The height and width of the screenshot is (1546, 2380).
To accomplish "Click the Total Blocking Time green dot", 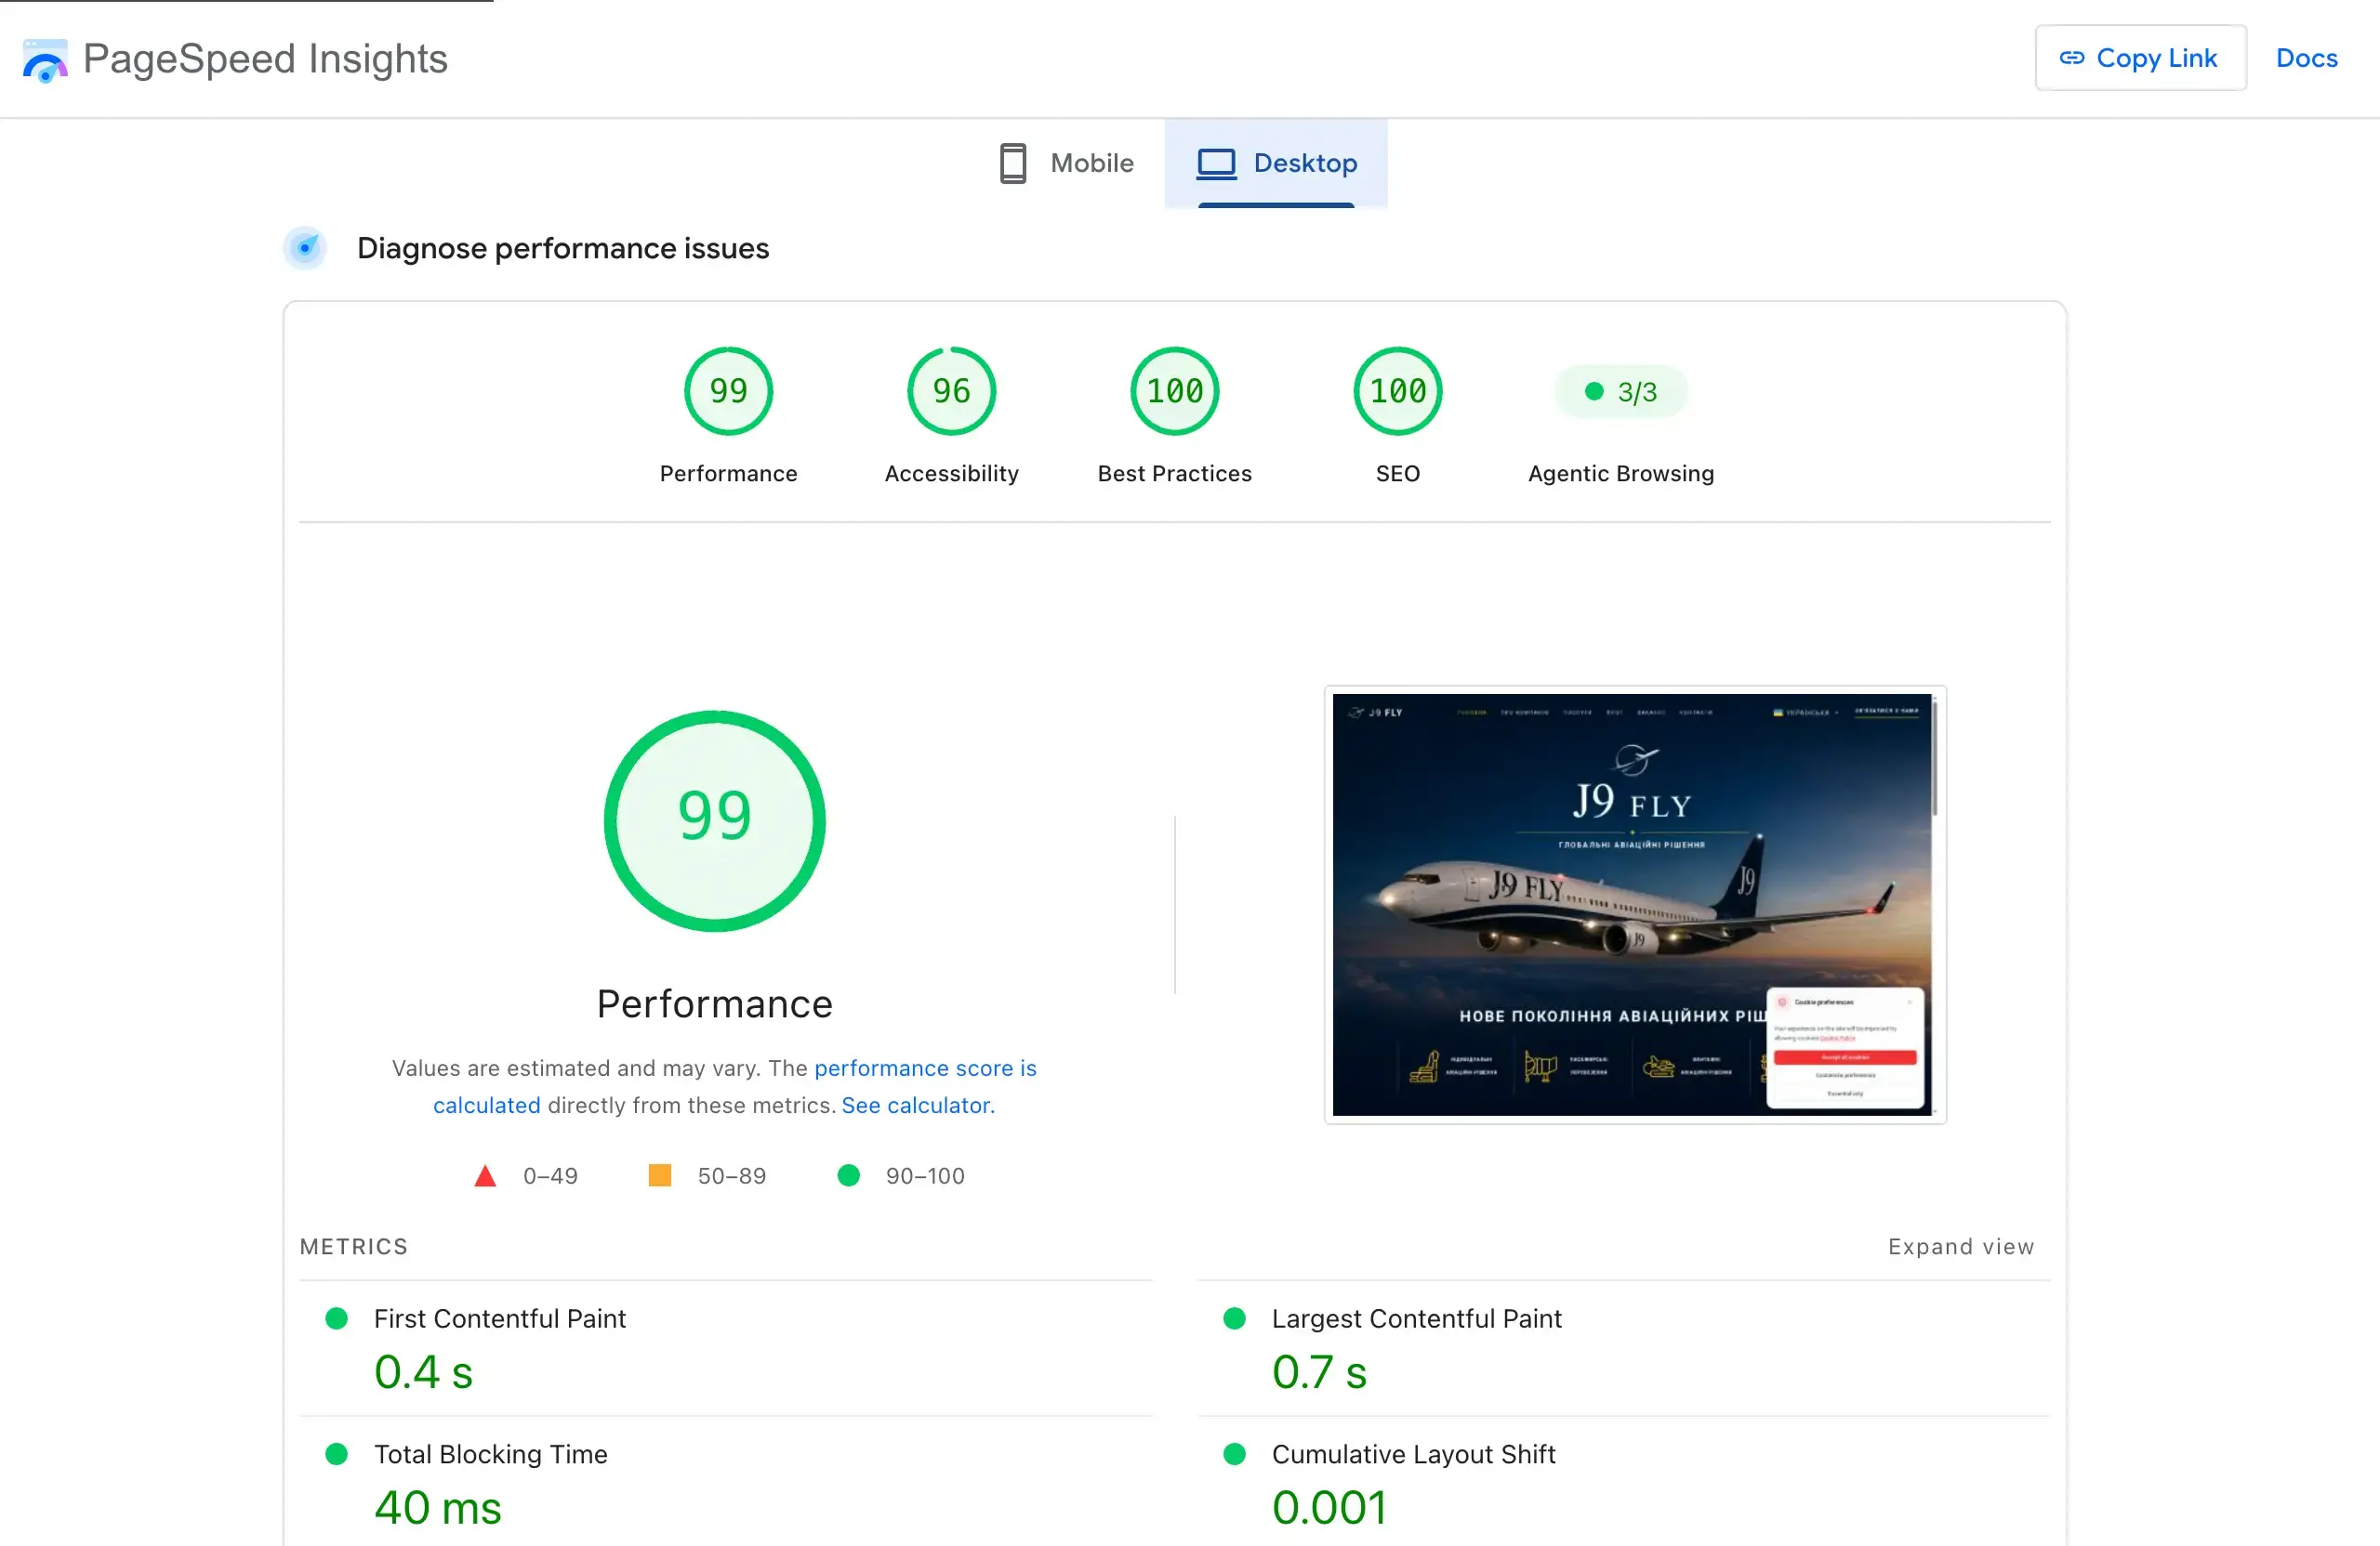I will click(x=337, y=1454).
